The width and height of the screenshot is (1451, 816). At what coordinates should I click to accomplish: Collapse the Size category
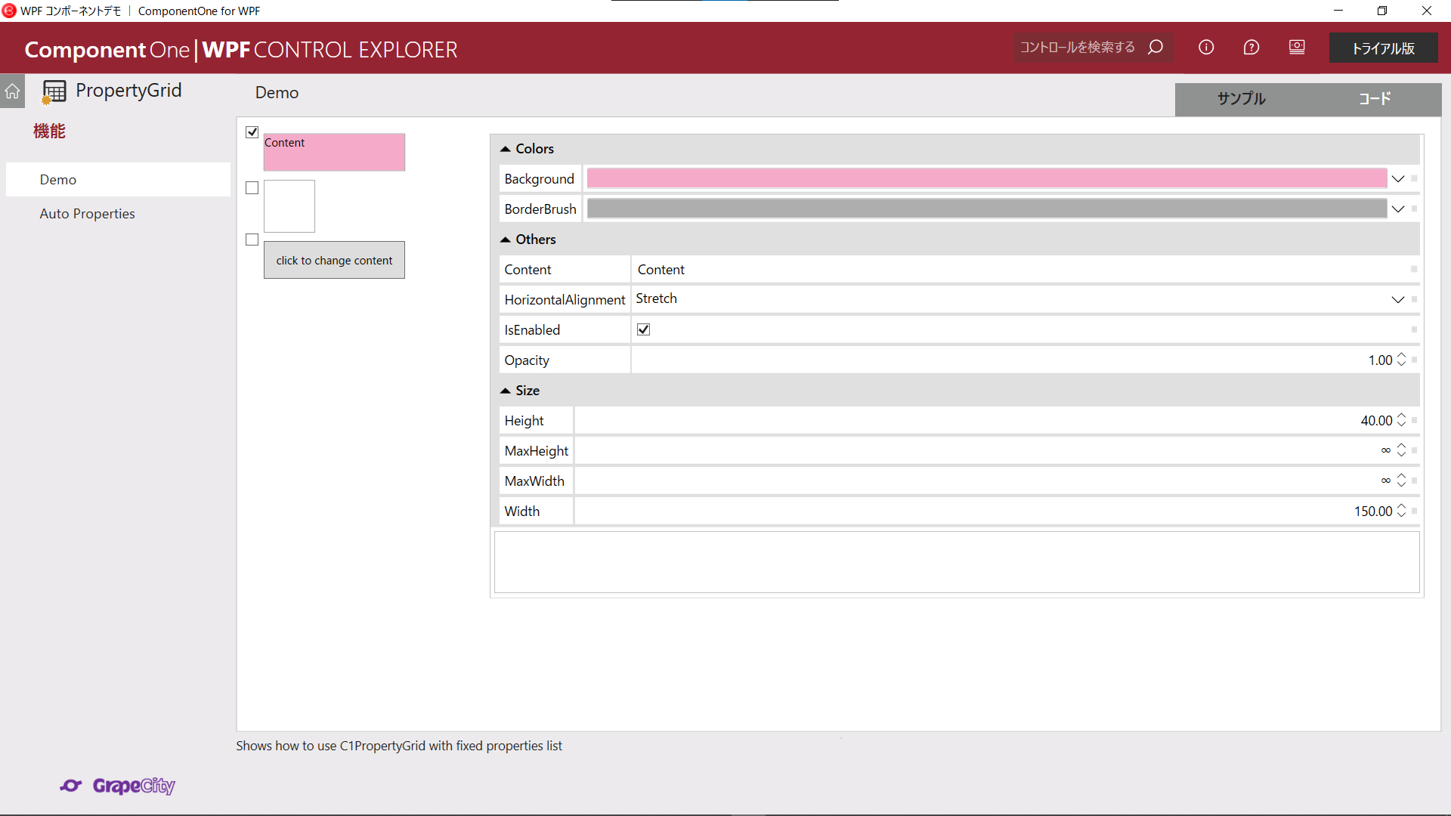pyautogui.click(x=506, y=391)
